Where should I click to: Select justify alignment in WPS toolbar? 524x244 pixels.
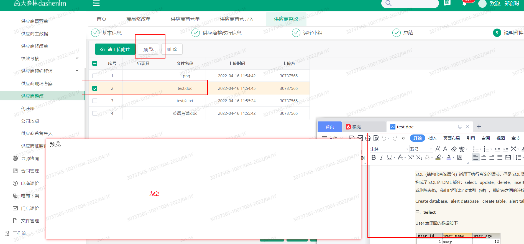(500, 157)
